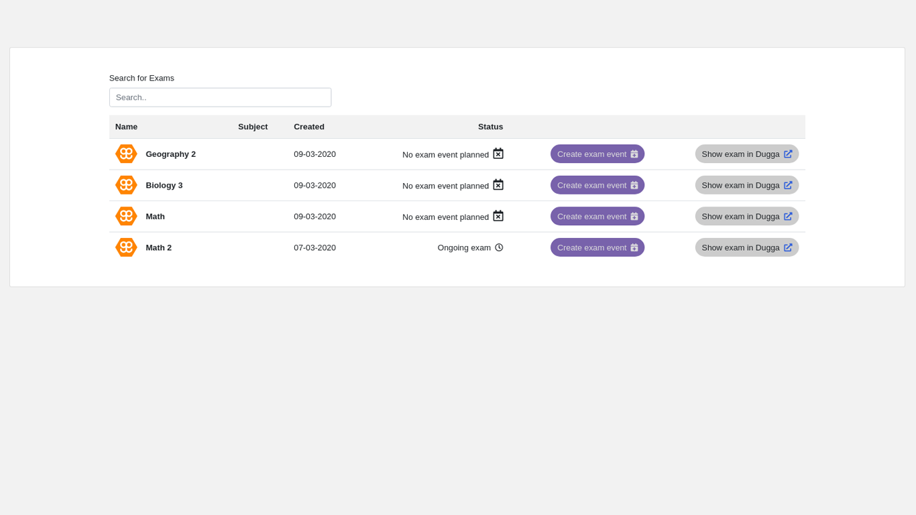Click the Ongoing exam status text
The height and width of the screenshot is (515, 916).
tap(464, 247)
